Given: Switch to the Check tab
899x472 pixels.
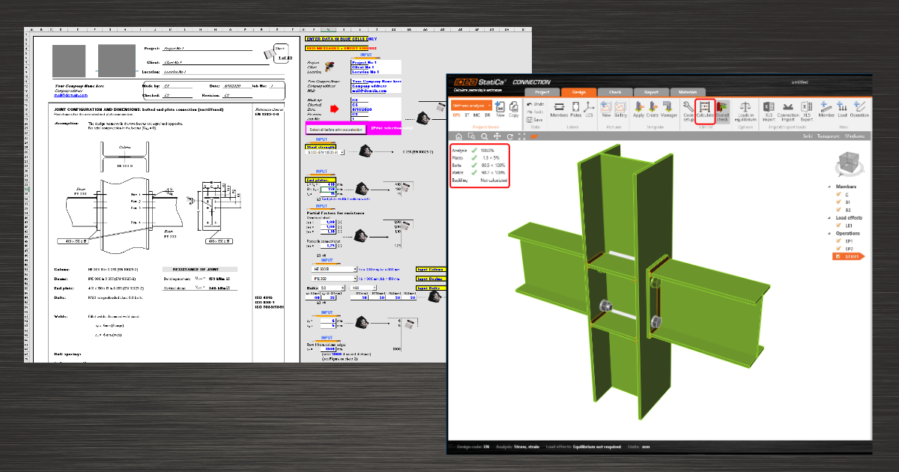Looking at the screenshot, I should click(x=615, y=92).
